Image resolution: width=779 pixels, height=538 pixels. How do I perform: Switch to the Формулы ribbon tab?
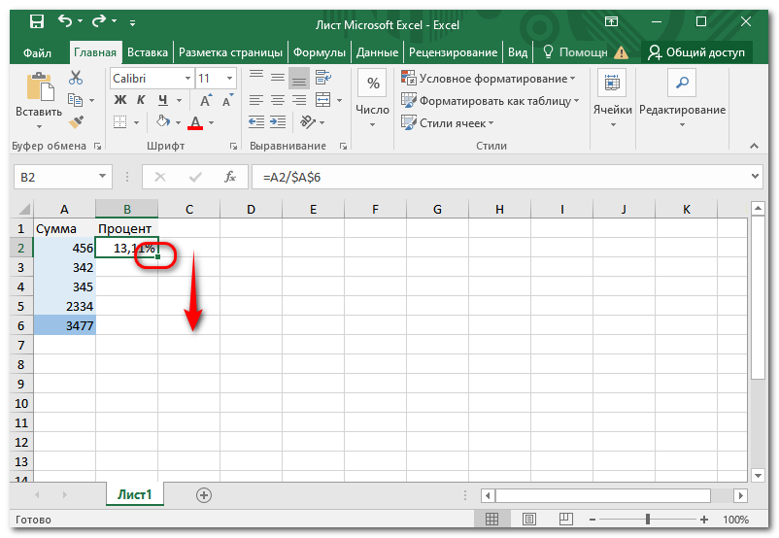[x=319, y=52]
